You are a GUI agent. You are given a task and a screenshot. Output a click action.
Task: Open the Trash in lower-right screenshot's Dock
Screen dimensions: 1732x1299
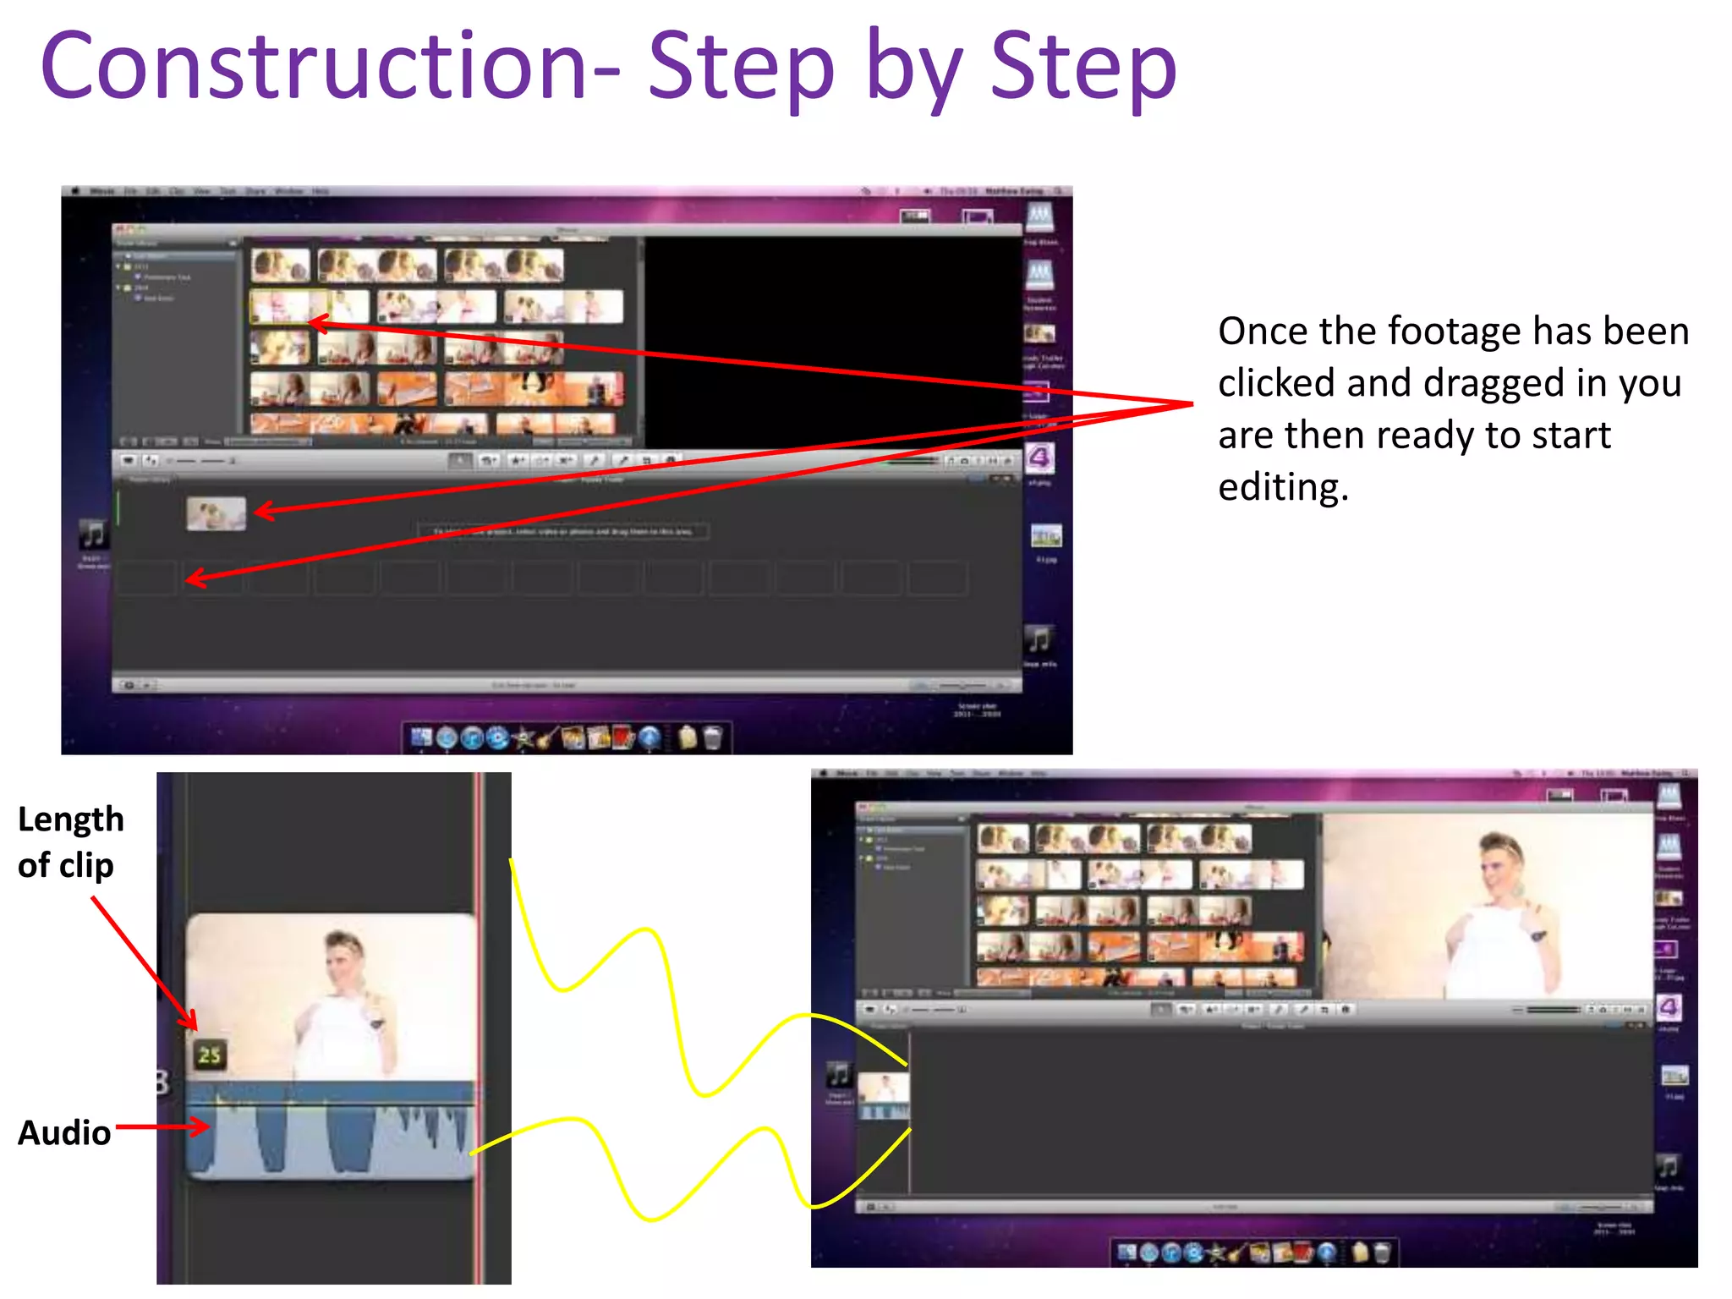pos(1382,1252)
